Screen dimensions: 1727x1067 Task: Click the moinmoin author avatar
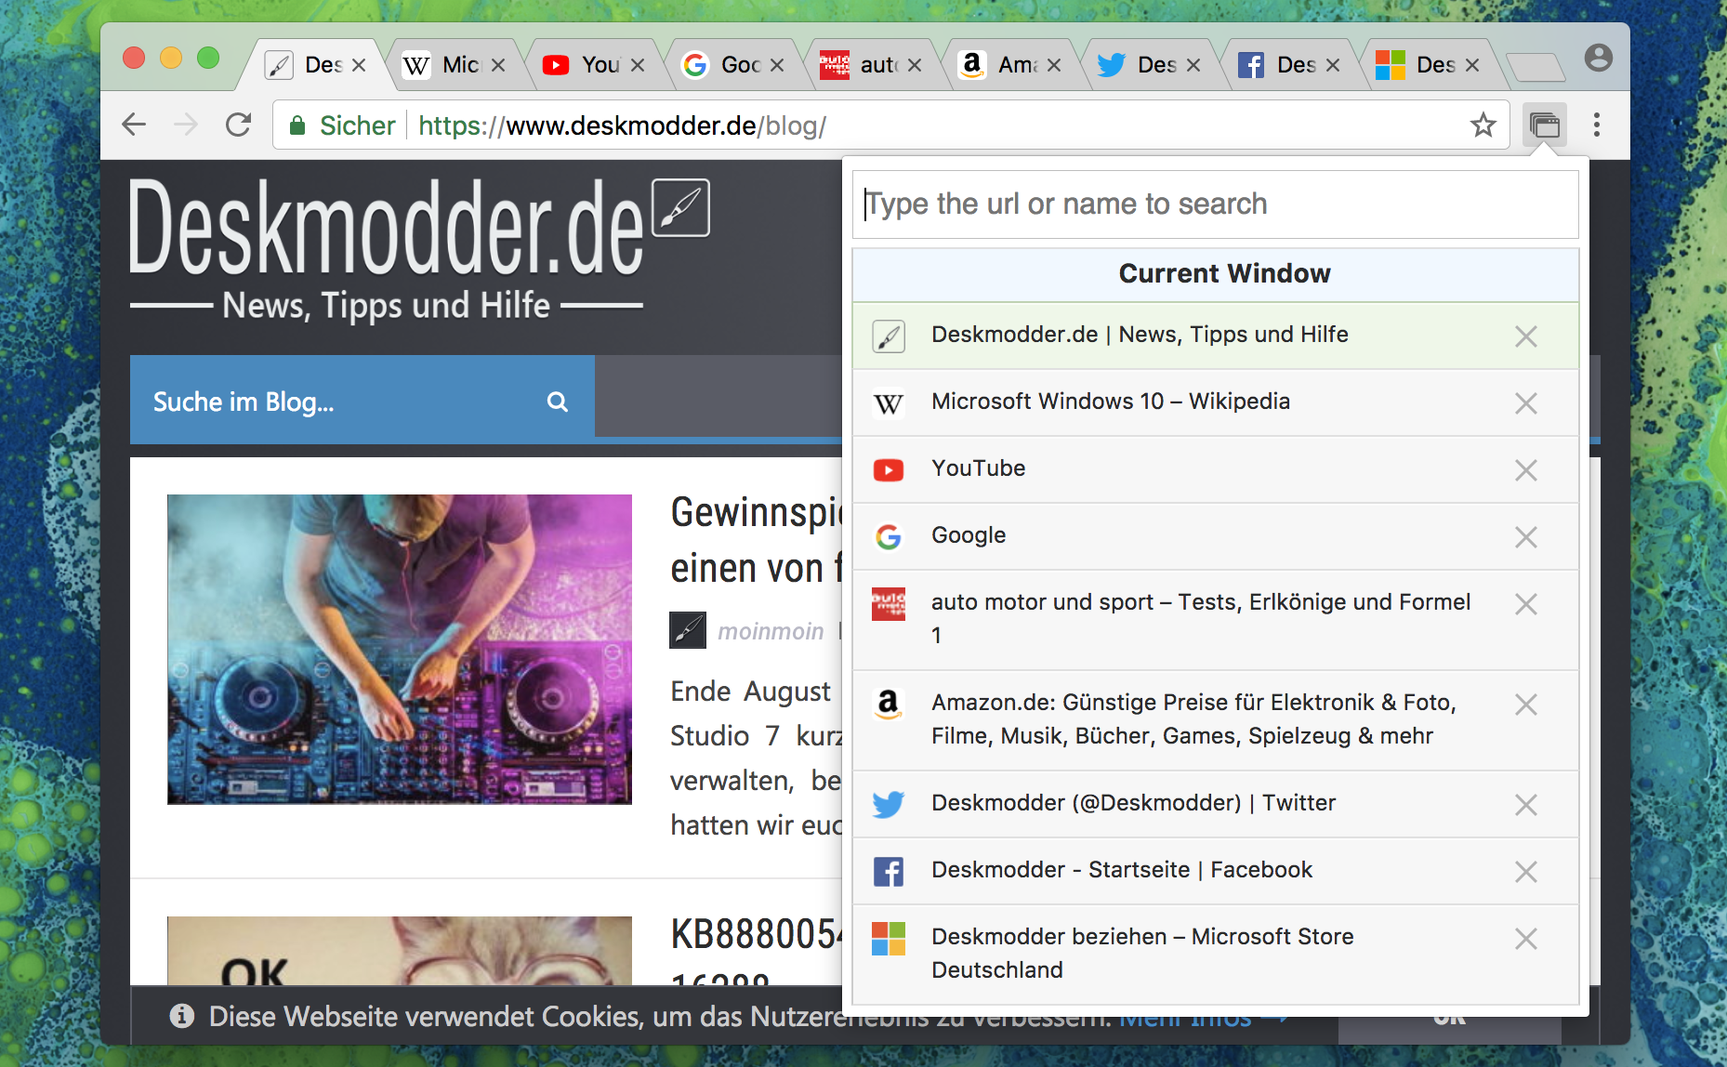coord(688,630)
